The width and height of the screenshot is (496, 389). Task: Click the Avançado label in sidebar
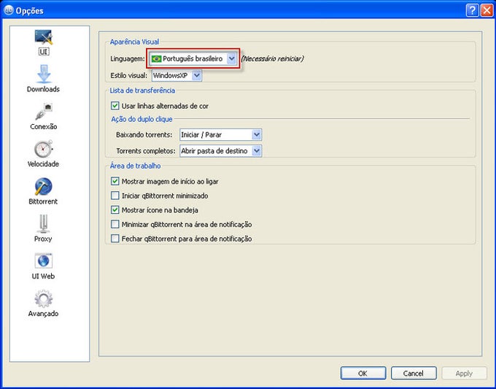[x=43, y=314]
